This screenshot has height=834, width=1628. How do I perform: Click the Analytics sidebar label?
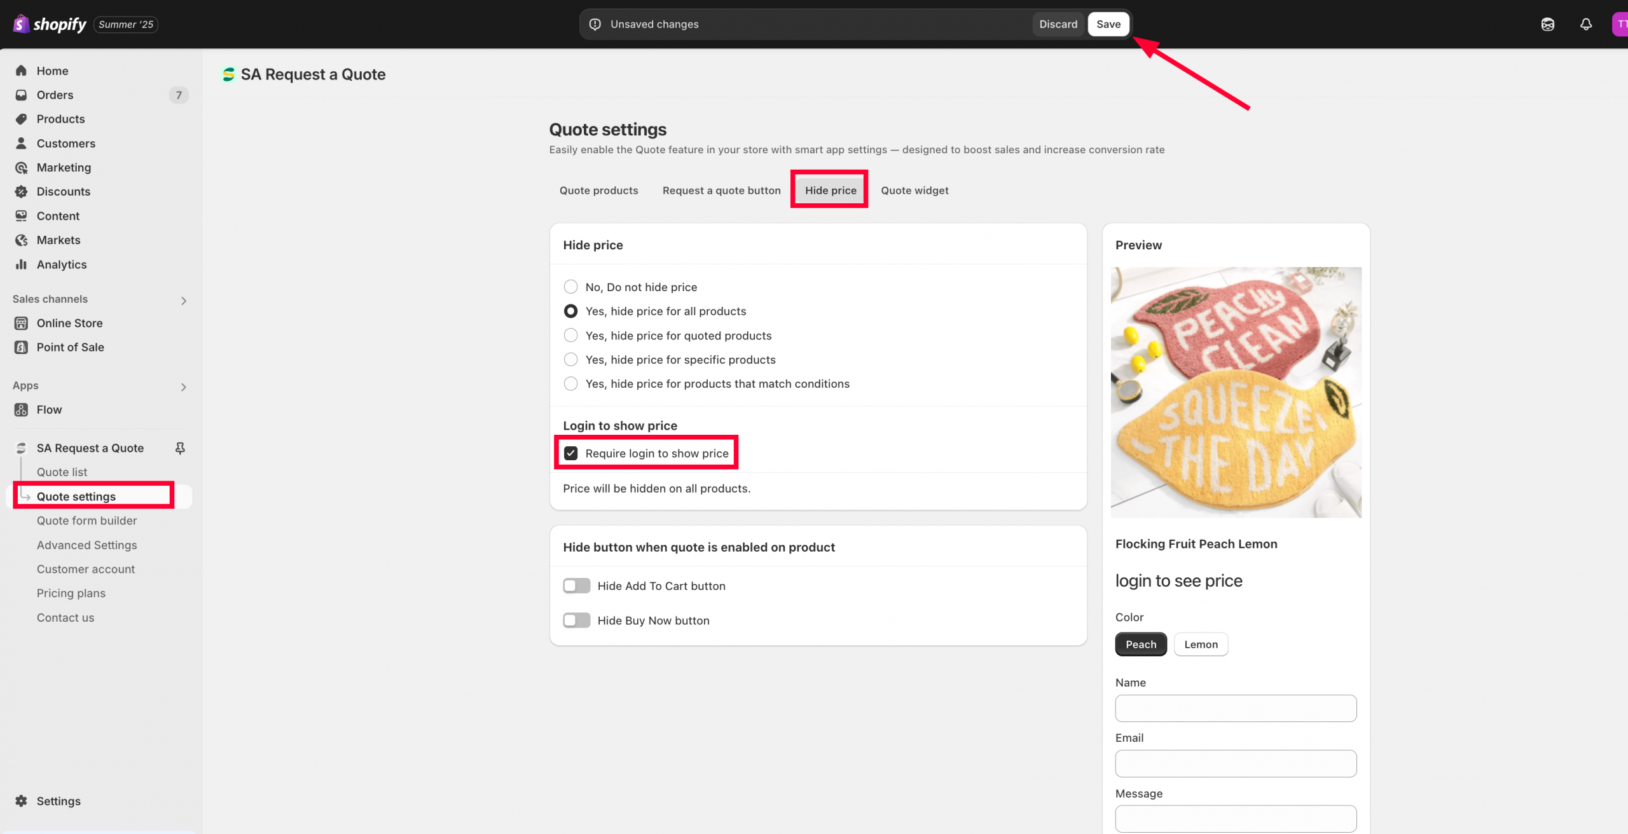click(x=62, y=264)
